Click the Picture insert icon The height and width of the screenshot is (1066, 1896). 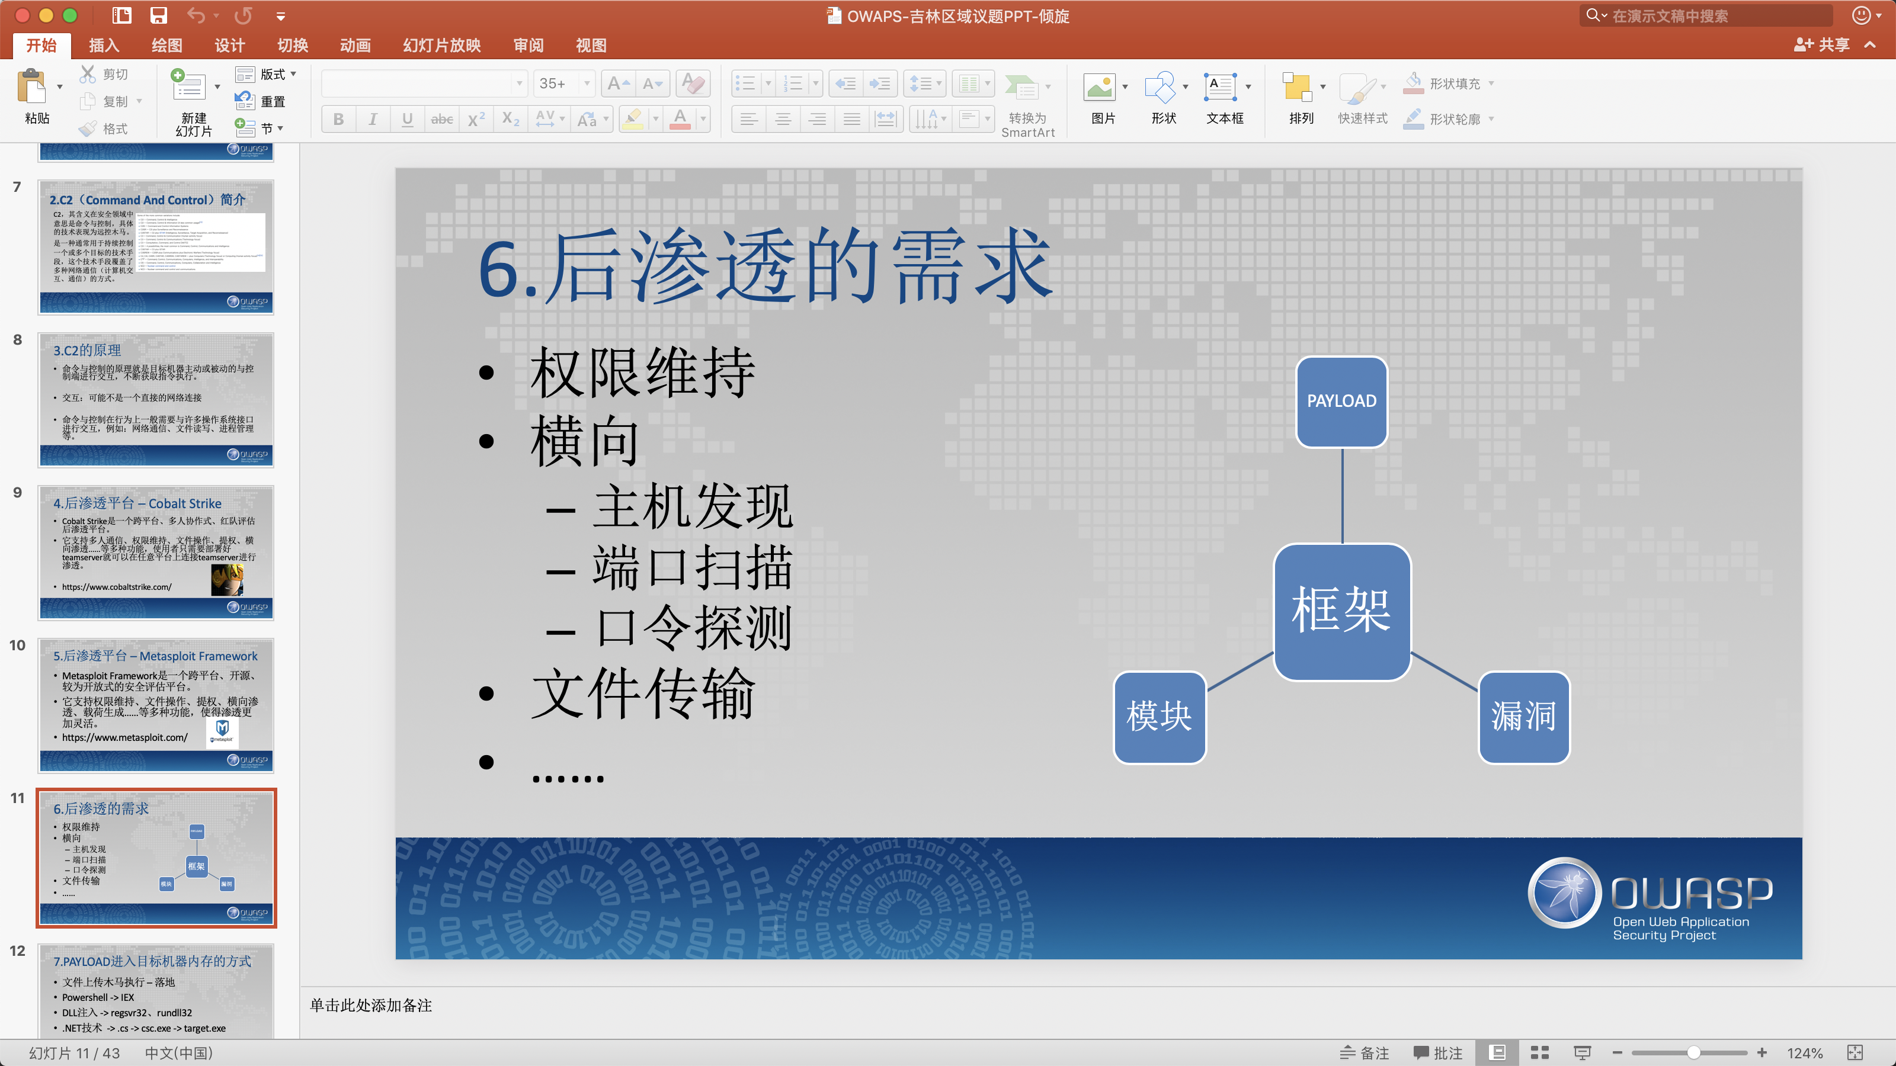coord(1099,87)
